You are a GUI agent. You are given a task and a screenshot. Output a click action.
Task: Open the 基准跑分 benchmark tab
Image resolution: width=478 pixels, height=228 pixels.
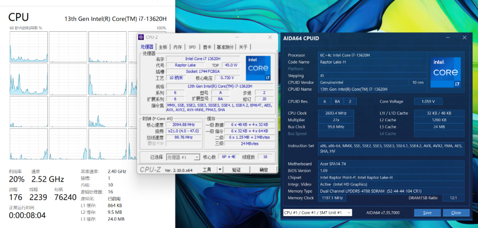225,47
